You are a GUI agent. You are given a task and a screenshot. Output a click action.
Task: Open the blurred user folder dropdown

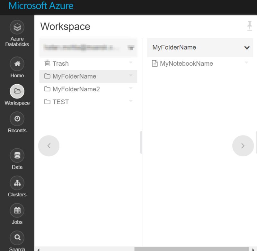131,48
